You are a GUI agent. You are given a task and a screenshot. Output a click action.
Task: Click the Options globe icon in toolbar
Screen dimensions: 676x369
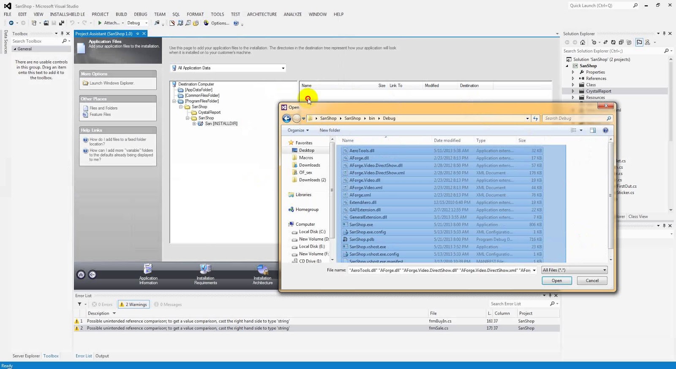[x=206, y=23]
